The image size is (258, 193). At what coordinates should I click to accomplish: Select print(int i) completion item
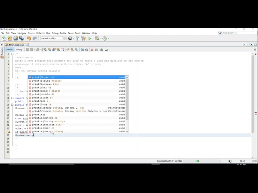[77, 101]
